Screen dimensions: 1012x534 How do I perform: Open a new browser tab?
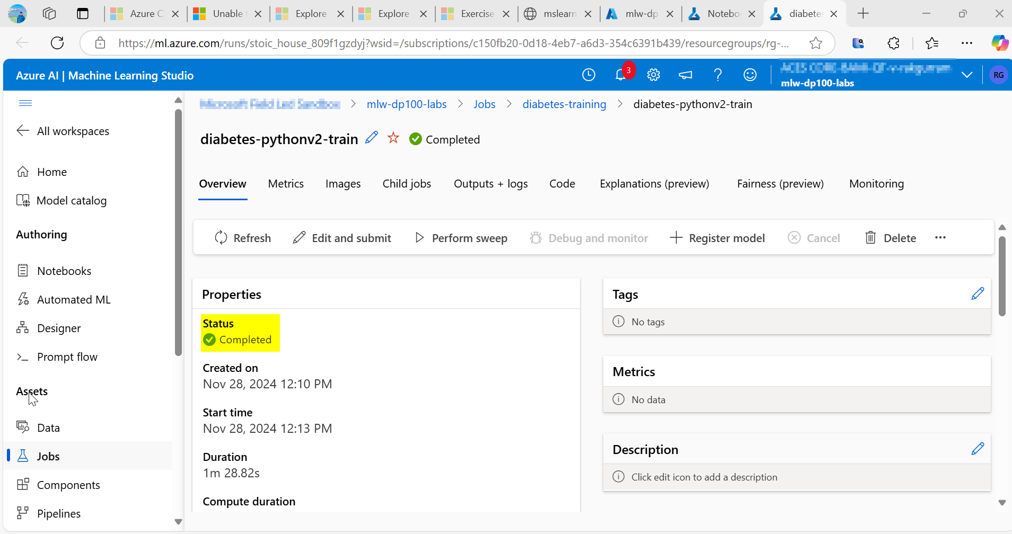click(x=863, y=14)
